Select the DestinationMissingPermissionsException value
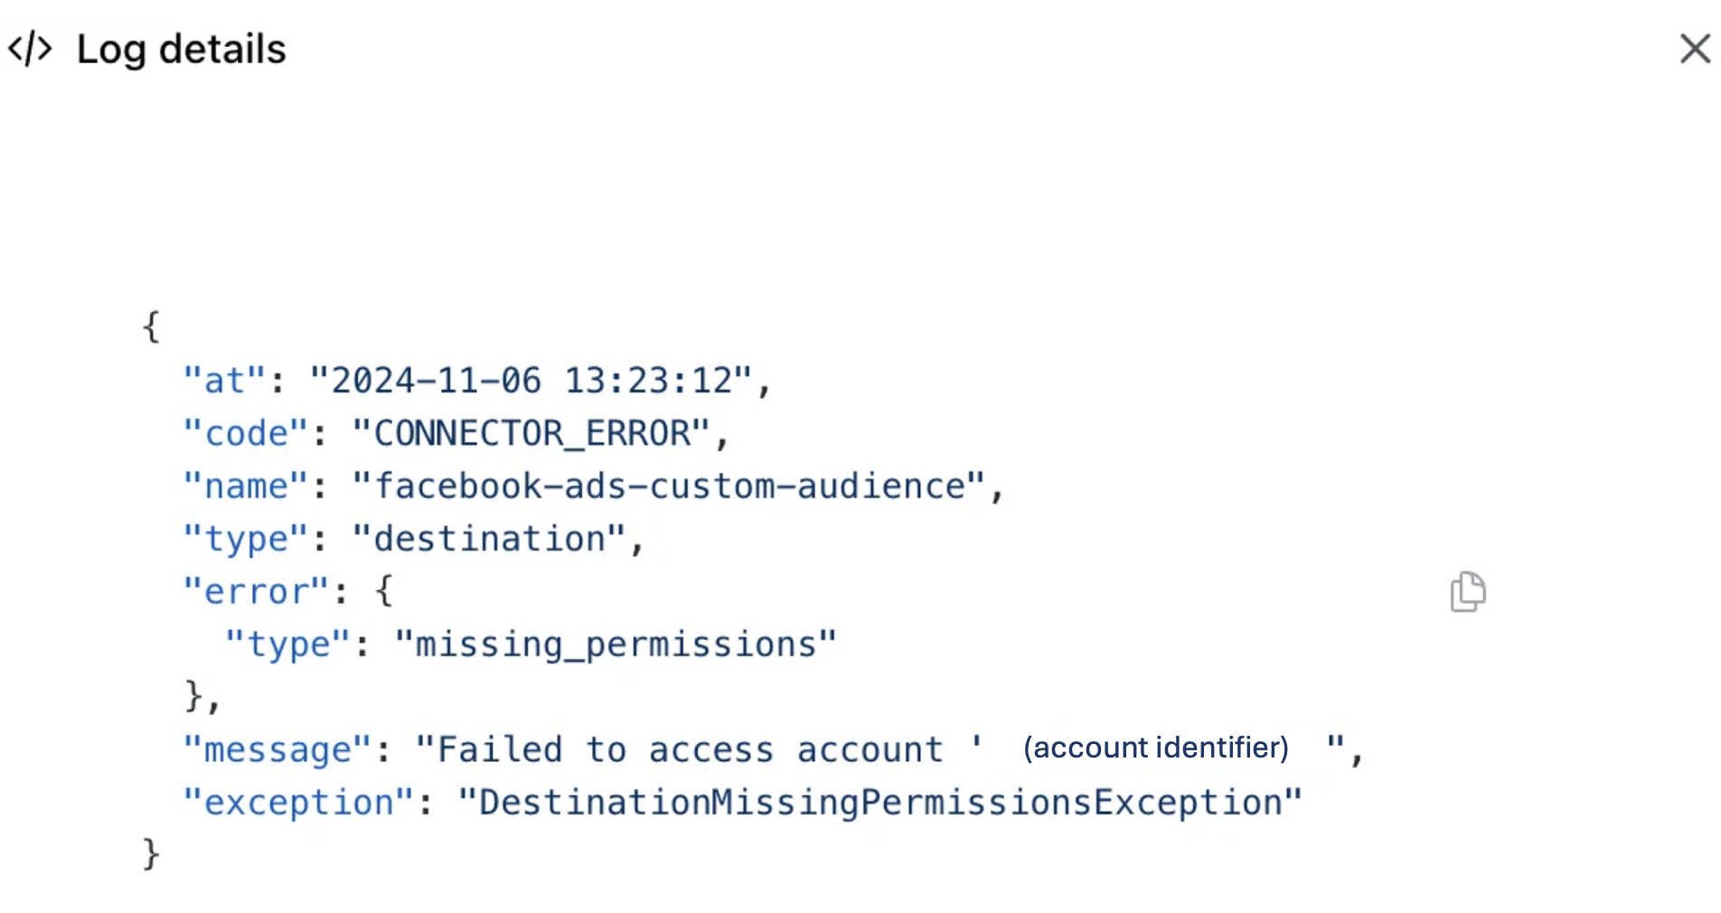The height and width of the screenshot is (913, 1721). [x=879, y=803]
